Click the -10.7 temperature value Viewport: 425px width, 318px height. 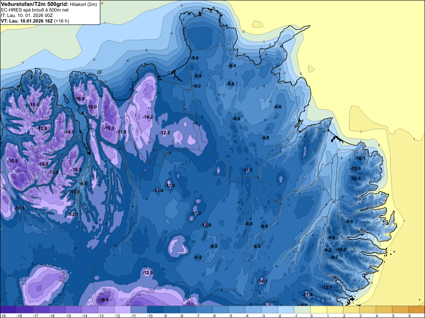point(327,287)
